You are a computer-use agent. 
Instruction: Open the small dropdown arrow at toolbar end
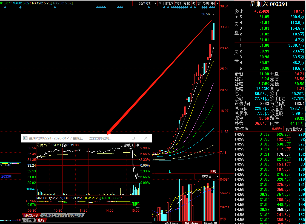(x=217, y=3)
